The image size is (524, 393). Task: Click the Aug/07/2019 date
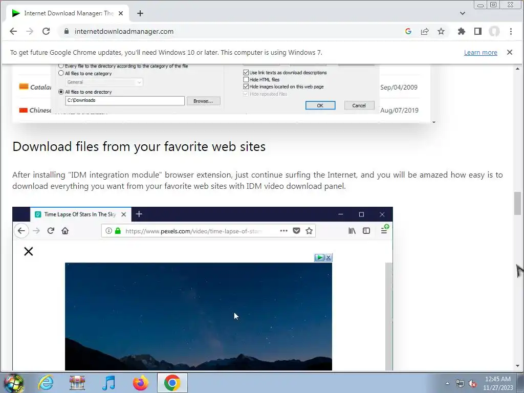[x=399, y=111]
